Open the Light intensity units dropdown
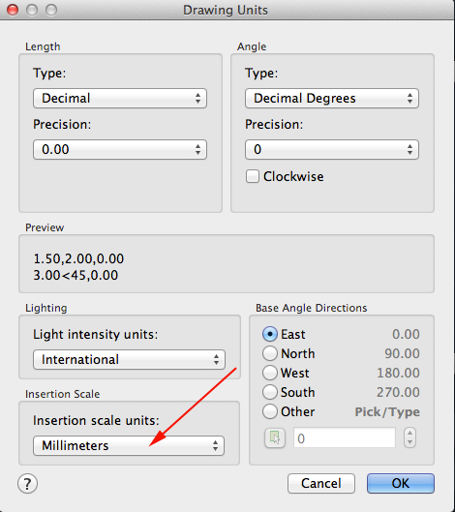 tap(129, 359)
